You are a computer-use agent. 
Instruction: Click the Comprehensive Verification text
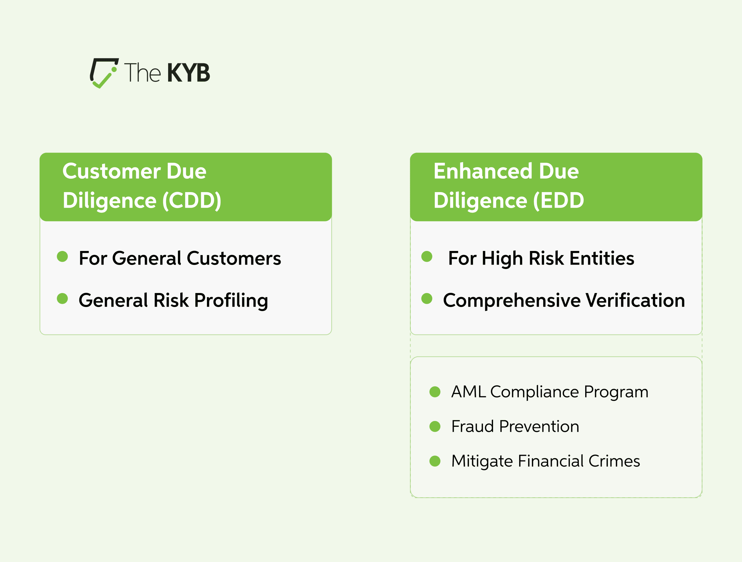564,301
